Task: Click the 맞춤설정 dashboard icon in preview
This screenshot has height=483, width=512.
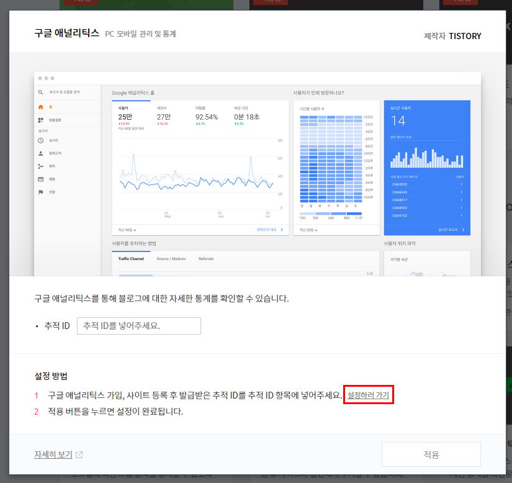Action: [x=40, y=120]
